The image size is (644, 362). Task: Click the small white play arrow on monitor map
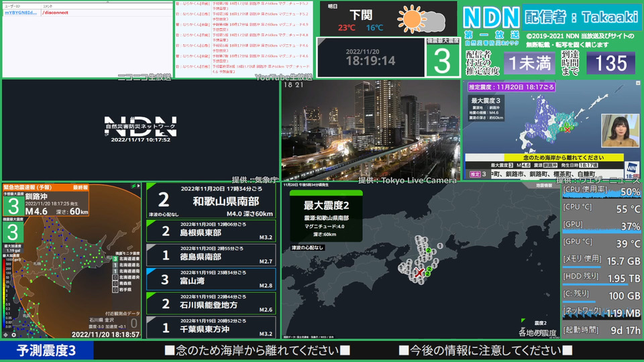[139, 186]
